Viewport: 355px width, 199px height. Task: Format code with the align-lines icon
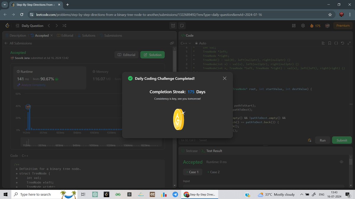(x=323, y=43)
